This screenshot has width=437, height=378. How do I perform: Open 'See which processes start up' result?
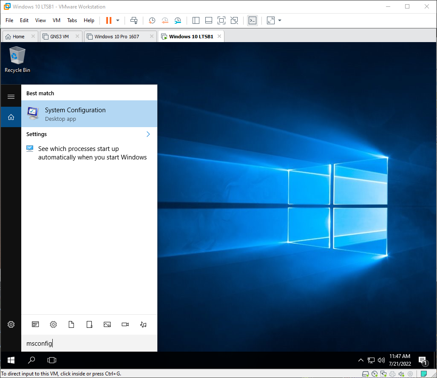pyautogui.click(x=89, y=153)
